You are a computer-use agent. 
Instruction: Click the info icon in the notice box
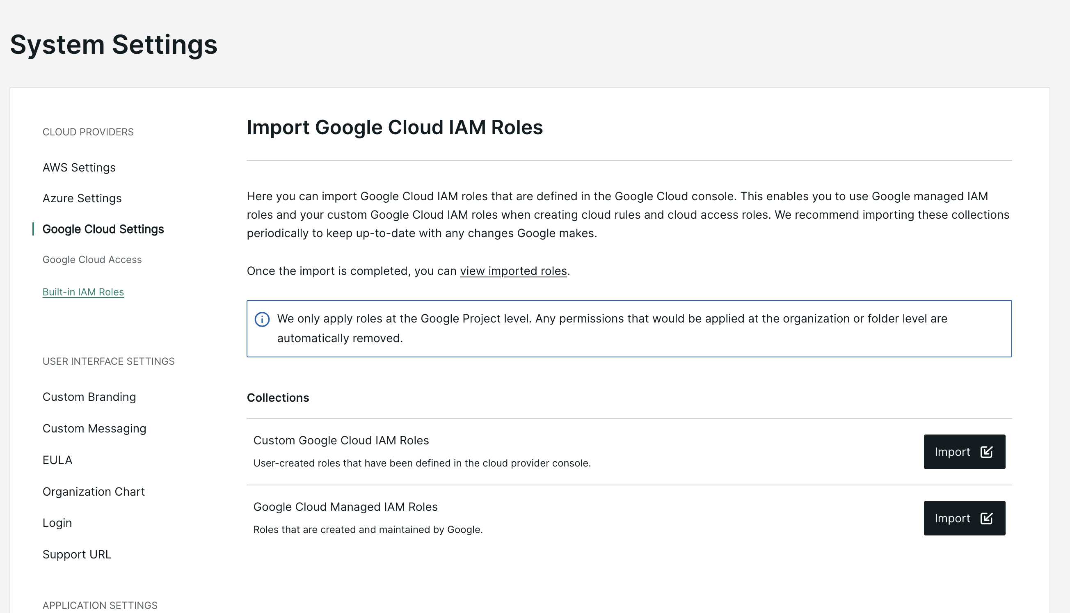tap(262, 320)
